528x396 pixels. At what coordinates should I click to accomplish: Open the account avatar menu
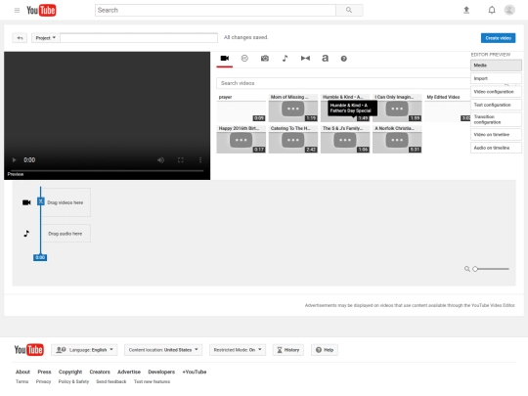click(x=509, y=10)
